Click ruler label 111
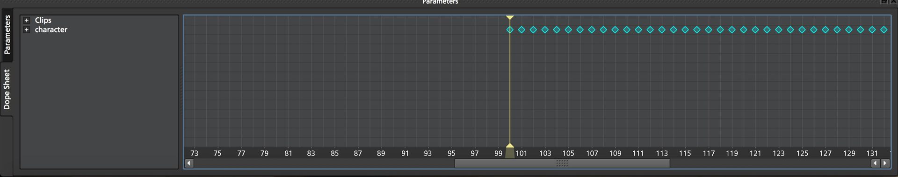 click(x=638, y=153)
